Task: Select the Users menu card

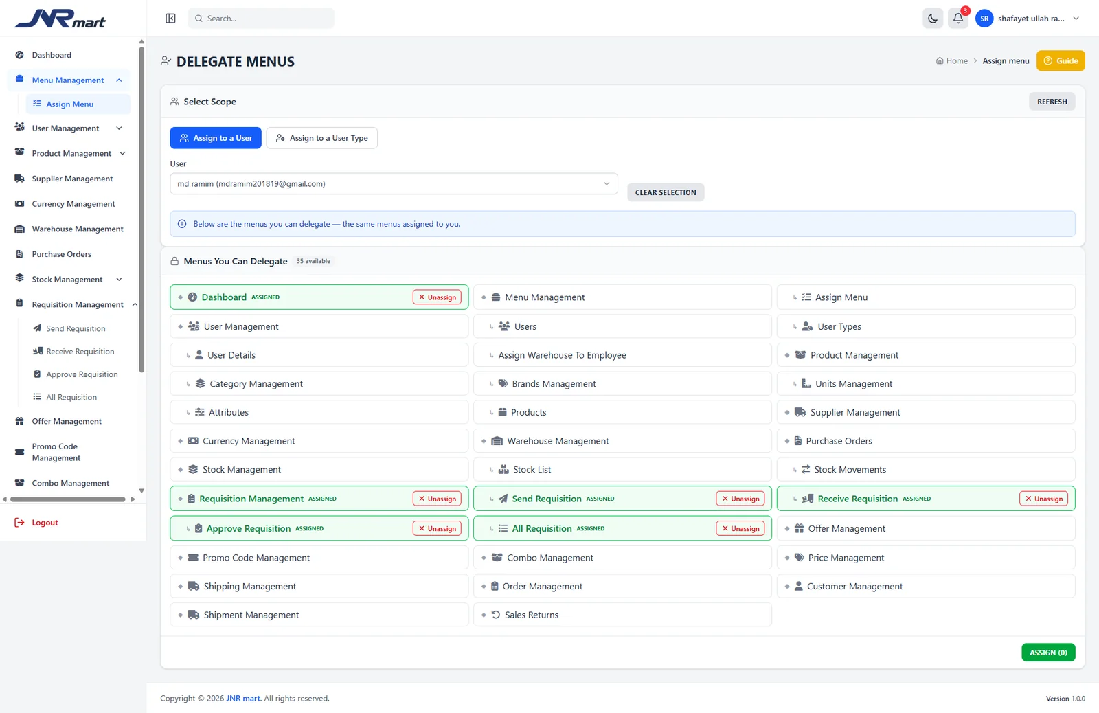Action: coord(622,326)
